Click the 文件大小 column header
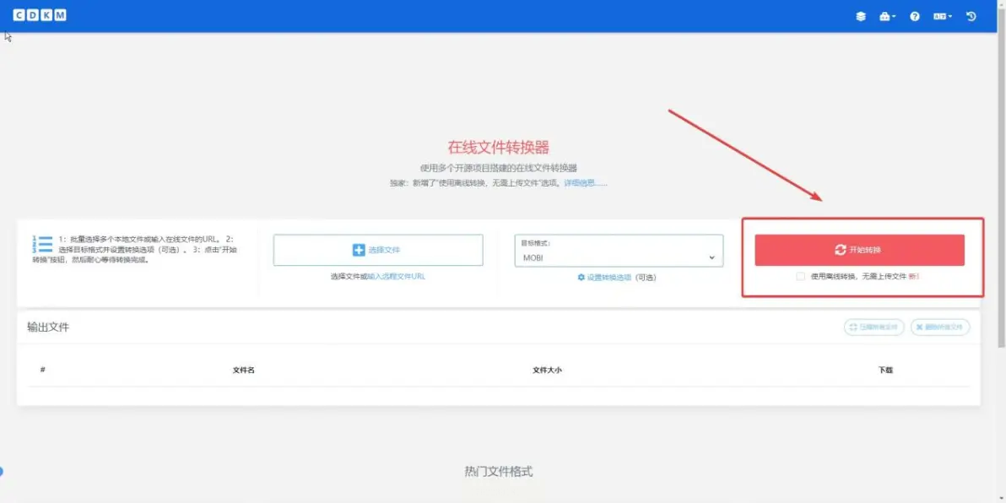This screenshot has width=1006, height=503. tap(547, 370)
